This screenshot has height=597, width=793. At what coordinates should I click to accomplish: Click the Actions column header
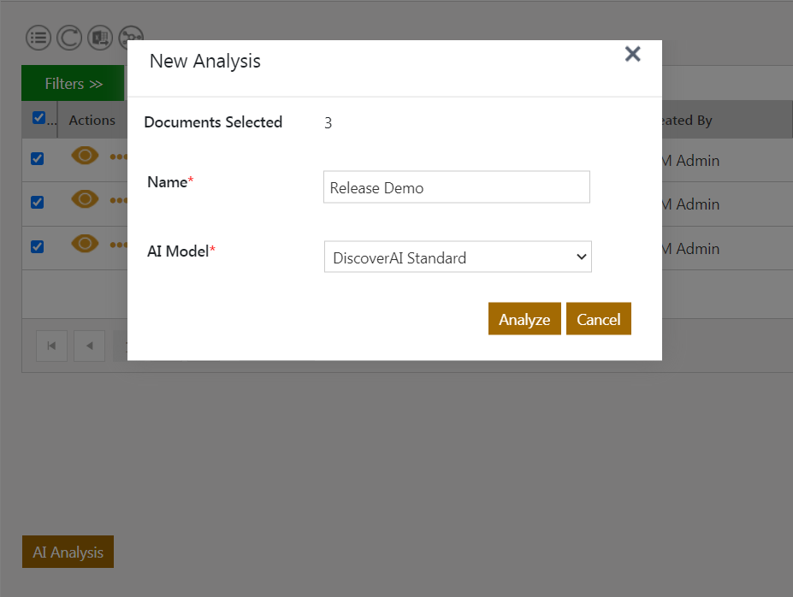pyautogui.click(x=92, y=121)
